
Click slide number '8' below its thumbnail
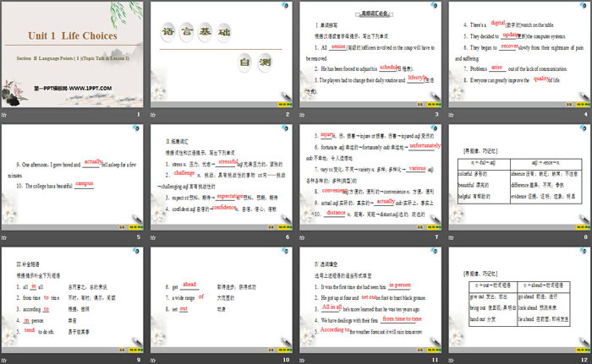tap(586, 236)
